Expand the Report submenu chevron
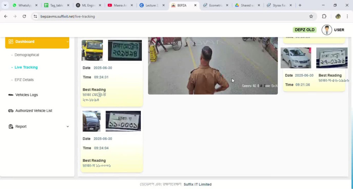Image resolution: width=353 pixels, height=189 pixels. (67, 126)
